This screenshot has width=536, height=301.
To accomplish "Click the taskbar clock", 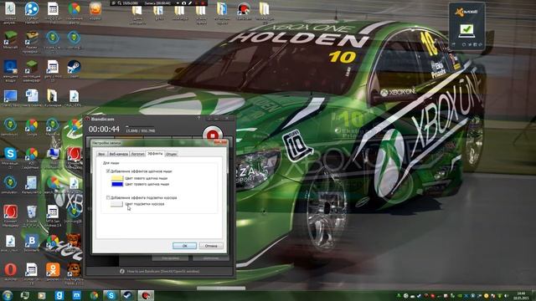I will tap(521, 295).
